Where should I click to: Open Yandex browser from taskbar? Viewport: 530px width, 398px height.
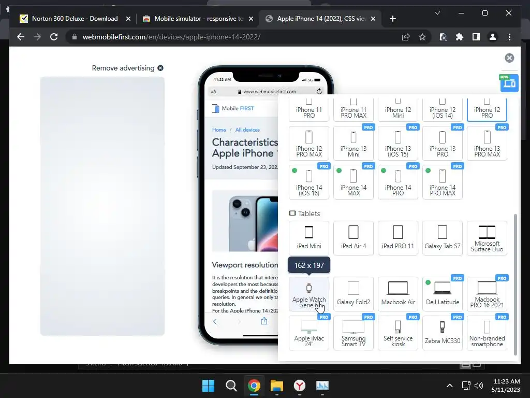(300, 386)
